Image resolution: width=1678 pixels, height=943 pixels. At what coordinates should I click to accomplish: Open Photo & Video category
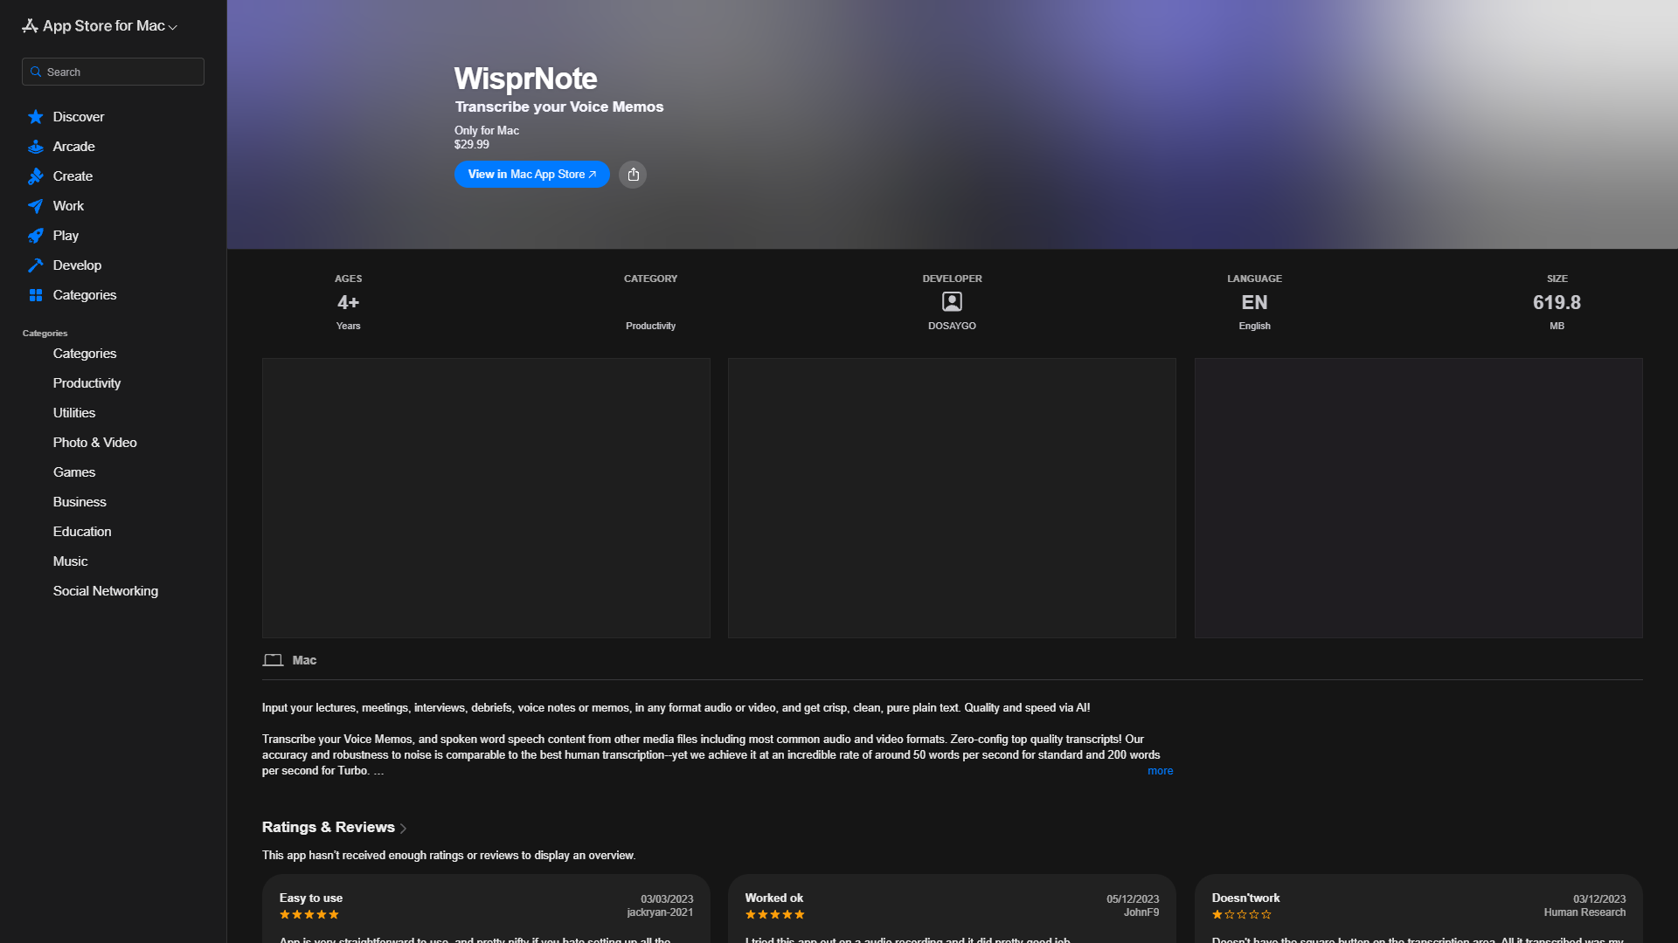coord(94,443)
